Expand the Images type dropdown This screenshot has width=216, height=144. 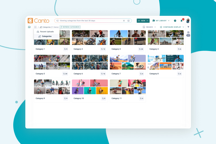[149, 27]
